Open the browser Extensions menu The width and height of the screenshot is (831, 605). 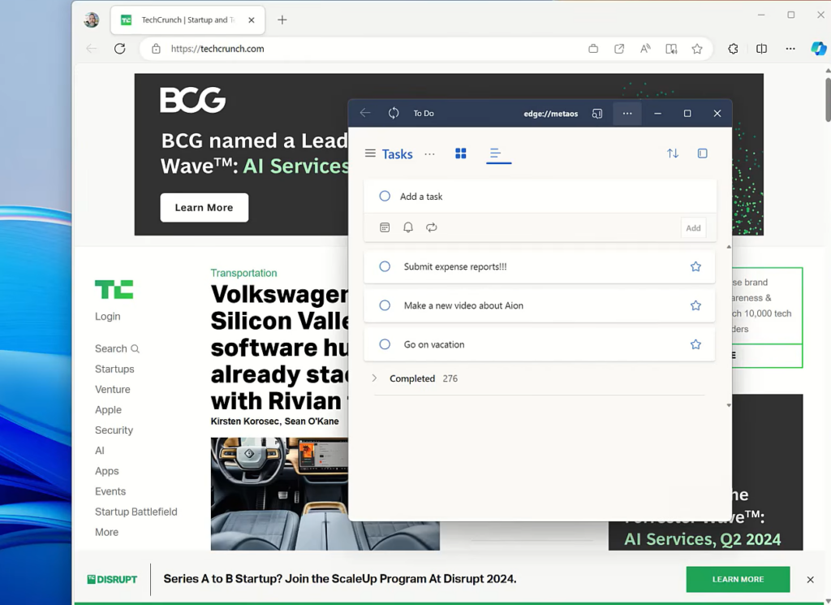click(x=733, y=49)
